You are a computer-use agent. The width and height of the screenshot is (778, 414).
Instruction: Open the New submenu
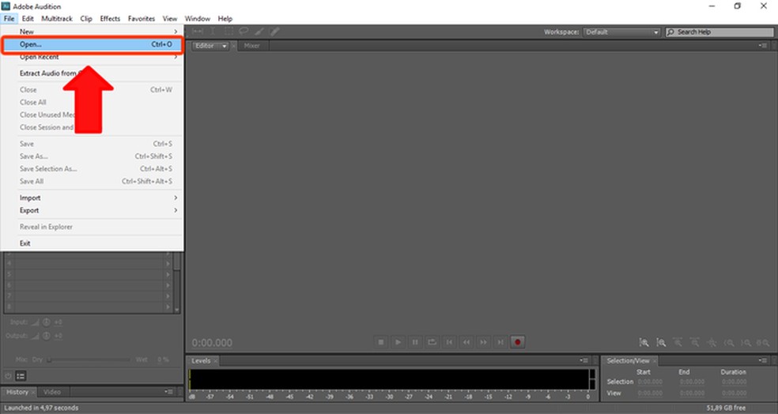[93, 32]
